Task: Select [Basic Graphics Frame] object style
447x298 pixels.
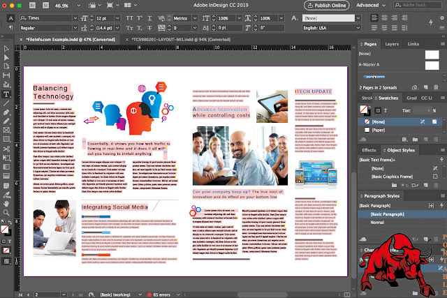Action: (x=400, y=177)
